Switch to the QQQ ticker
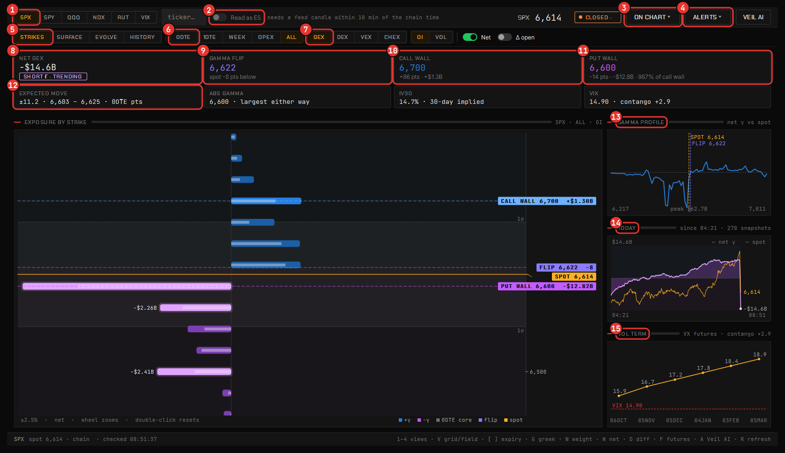Viewport: 785px width, 453px height. tap(74, 17)
